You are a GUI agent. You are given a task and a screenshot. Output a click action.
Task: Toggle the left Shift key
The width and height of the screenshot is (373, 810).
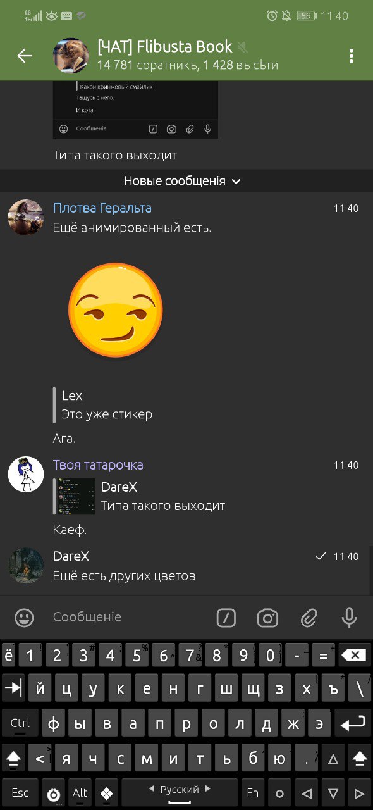coord(14,758)
